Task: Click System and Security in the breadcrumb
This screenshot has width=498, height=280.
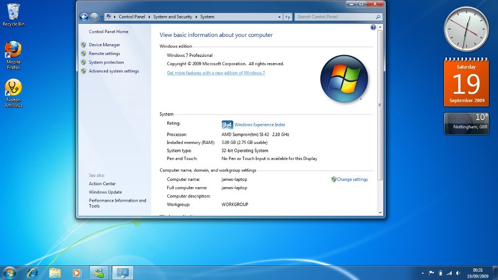Action: pos(173,16)
